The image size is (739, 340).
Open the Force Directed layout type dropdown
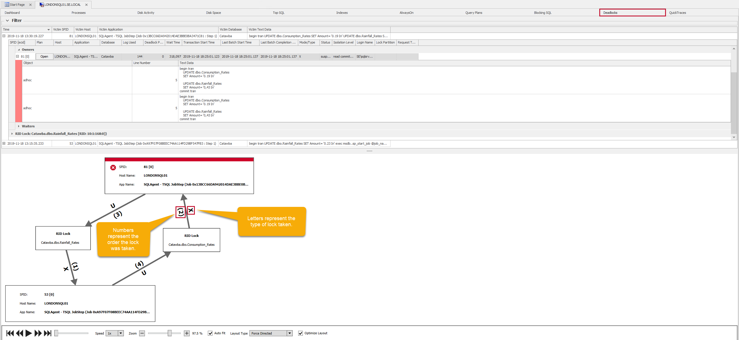coord(290,333)
